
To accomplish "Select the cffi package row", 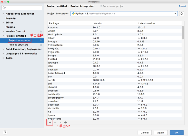I will coord(114,83).
